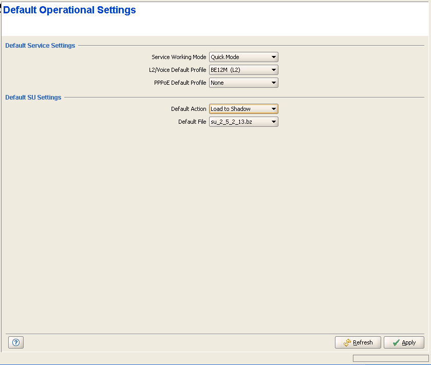Click the arrow beside Quick Mode
The image size is (431, 365).
(274, 57)
